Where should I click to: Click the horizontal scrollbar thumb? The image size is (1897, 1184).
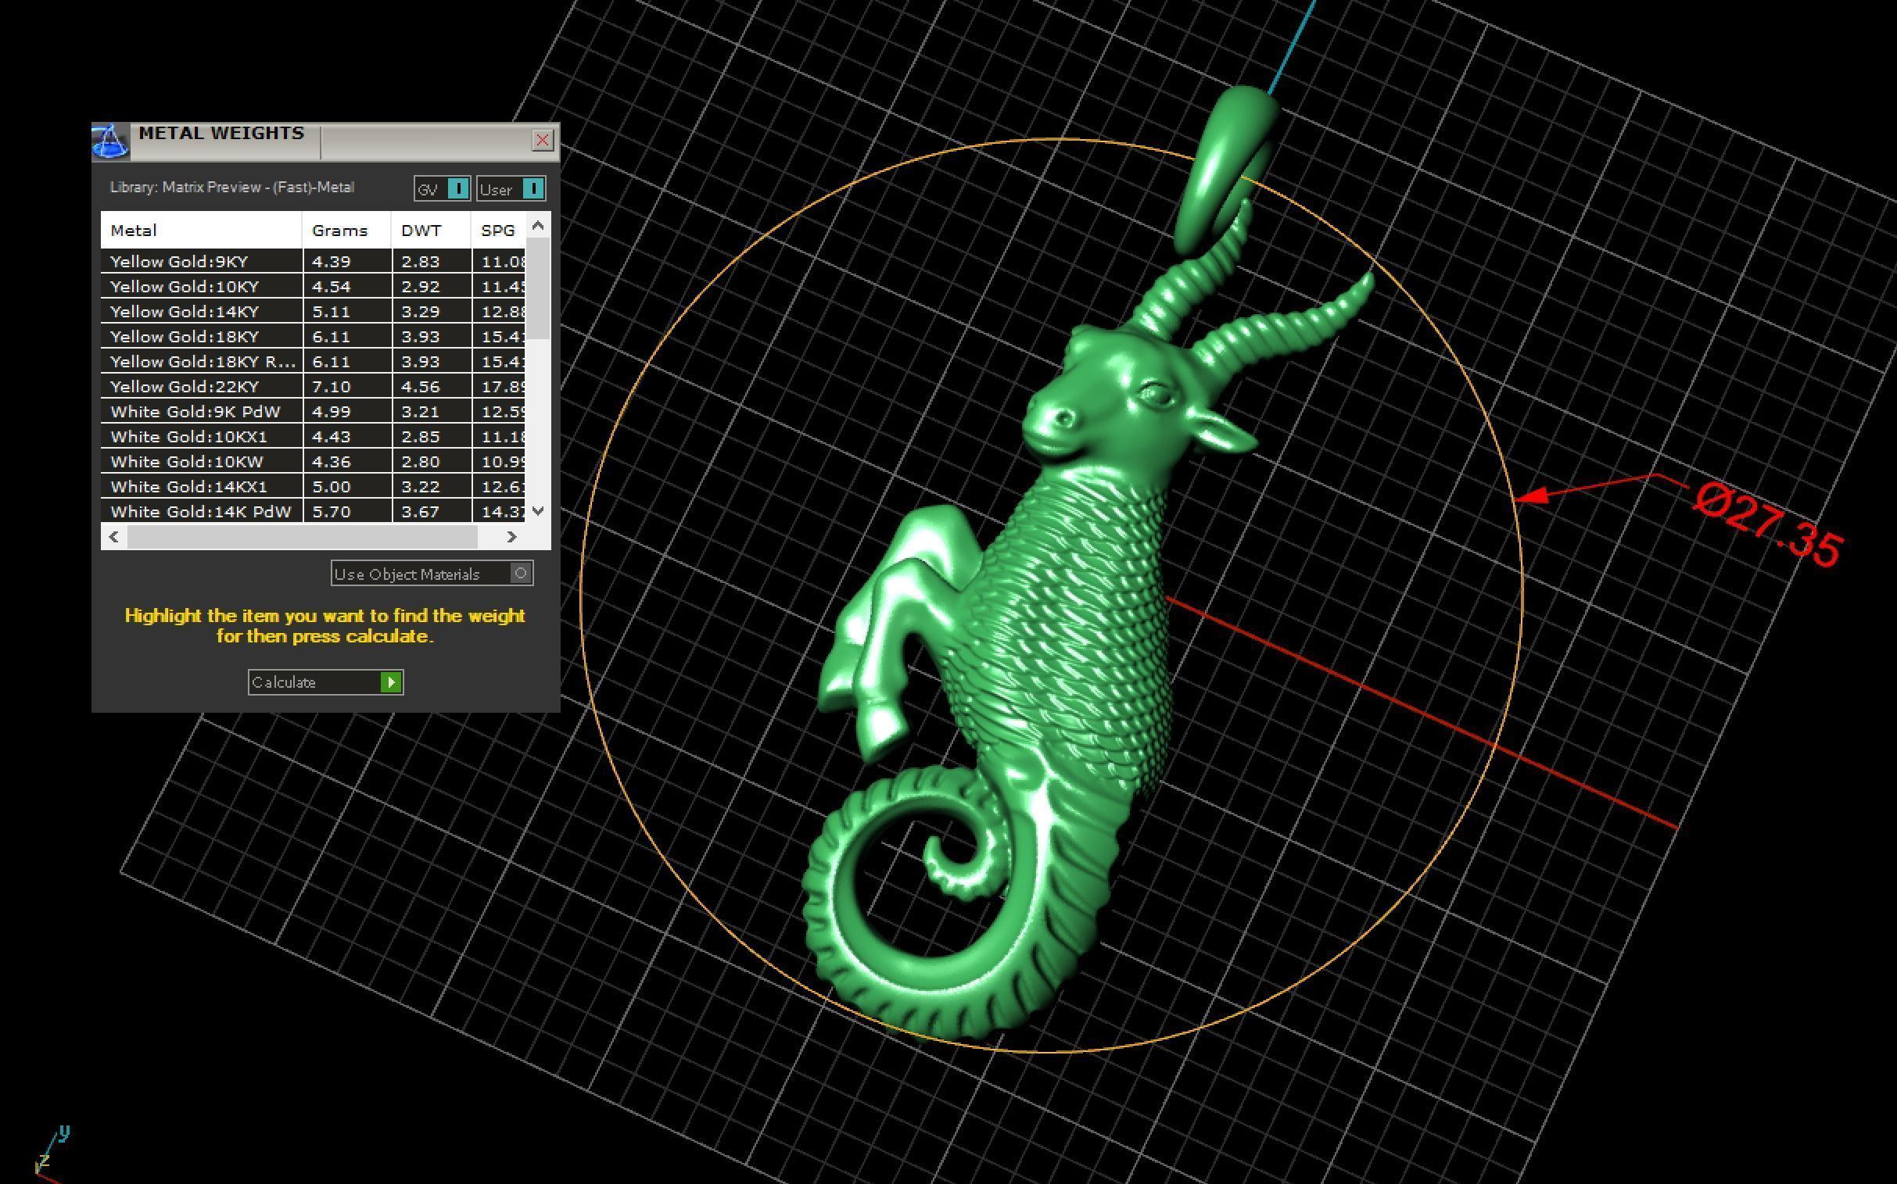tap(303, 536)
